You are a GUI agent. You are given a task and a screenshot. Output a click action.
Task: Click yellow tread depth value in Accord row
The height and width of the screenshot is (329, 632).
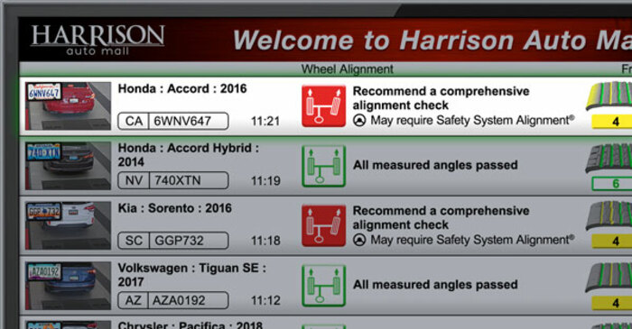612,121
